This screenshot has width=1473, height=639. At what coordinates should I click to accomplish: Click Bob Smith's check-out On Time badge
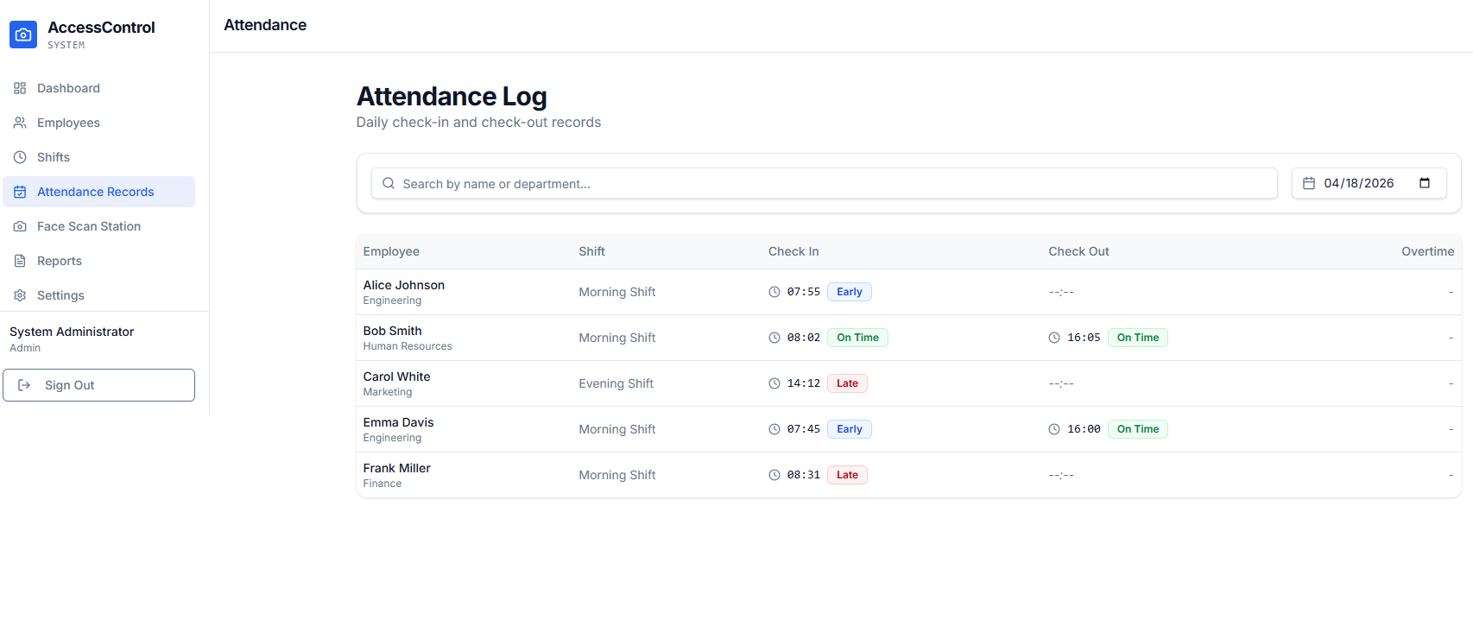[x=1137, y=338]
